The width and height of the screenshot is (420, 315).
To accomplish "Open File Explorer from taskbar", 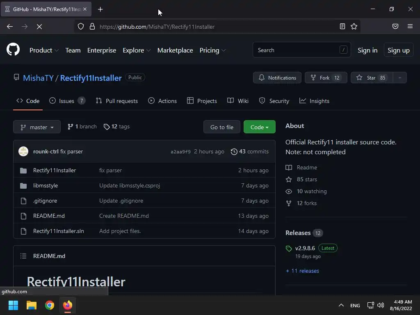I will pyautogui.click(x=31, y=305).
